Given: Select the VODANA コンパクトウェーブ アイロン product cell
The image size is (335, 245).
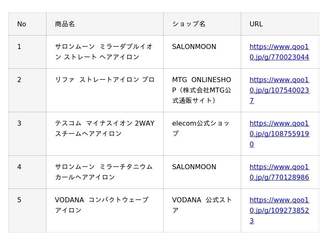Looking at the screenshot, I should coord(102,205).
